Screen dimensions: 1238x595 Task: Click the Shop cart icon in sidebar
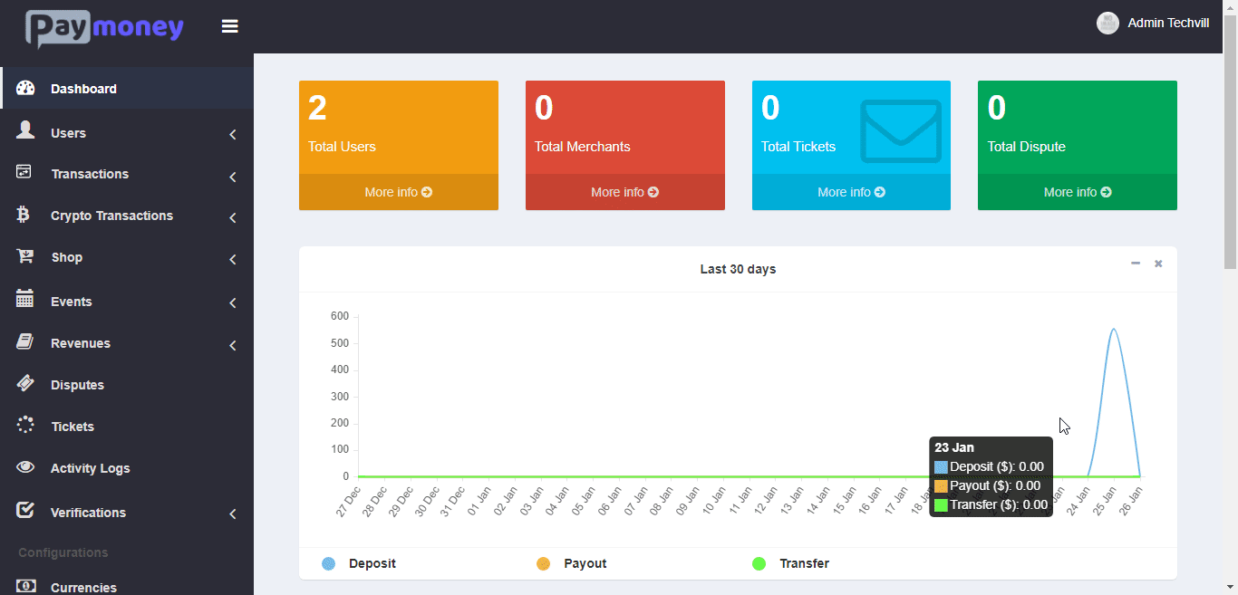coord(25,256)
